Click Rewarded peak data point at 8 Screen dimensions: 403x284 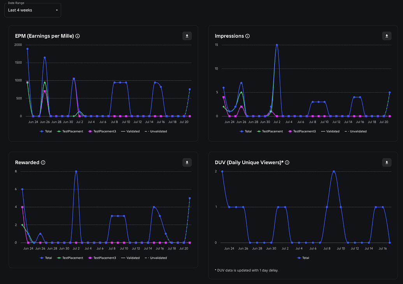[76, 171]
